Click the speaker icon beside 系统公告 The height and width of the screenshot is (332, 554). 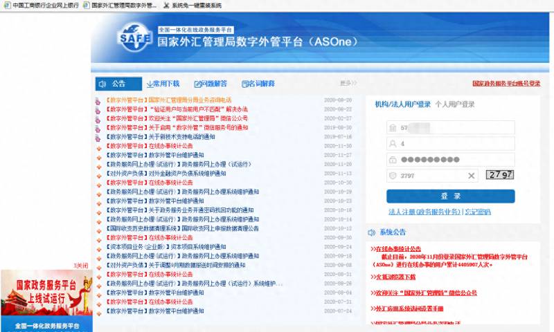pyautogui.click(x=371, y=232)
